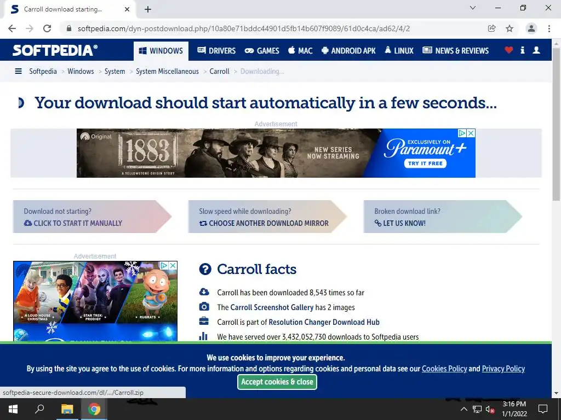Image resolution: width=561 pixels, height=420 pixels.
Task: Open Resolution Changer Download Hub link
Action: [324, 322]
